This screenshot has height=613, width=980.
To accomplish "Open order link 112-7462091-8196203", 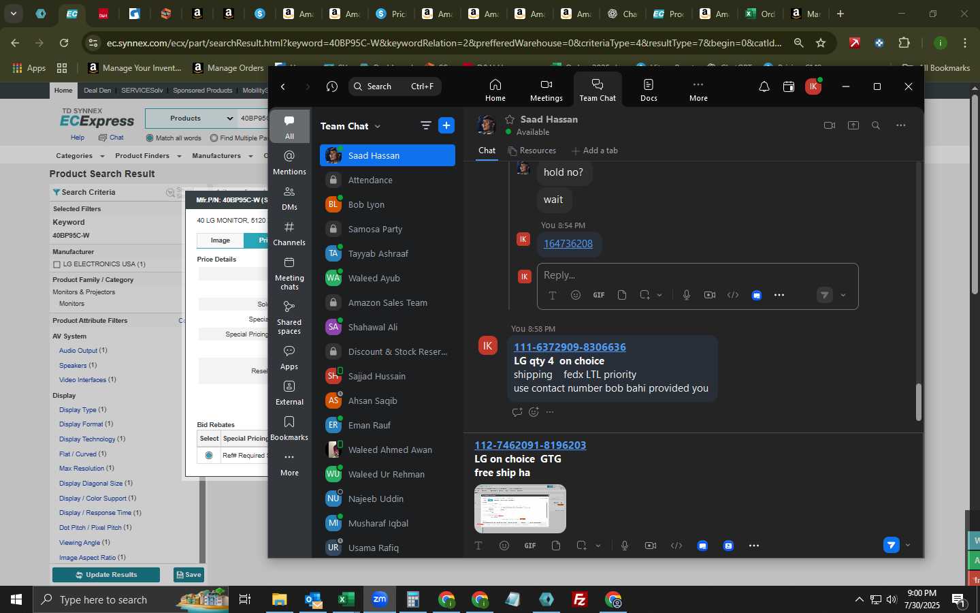I will (530, 445).
